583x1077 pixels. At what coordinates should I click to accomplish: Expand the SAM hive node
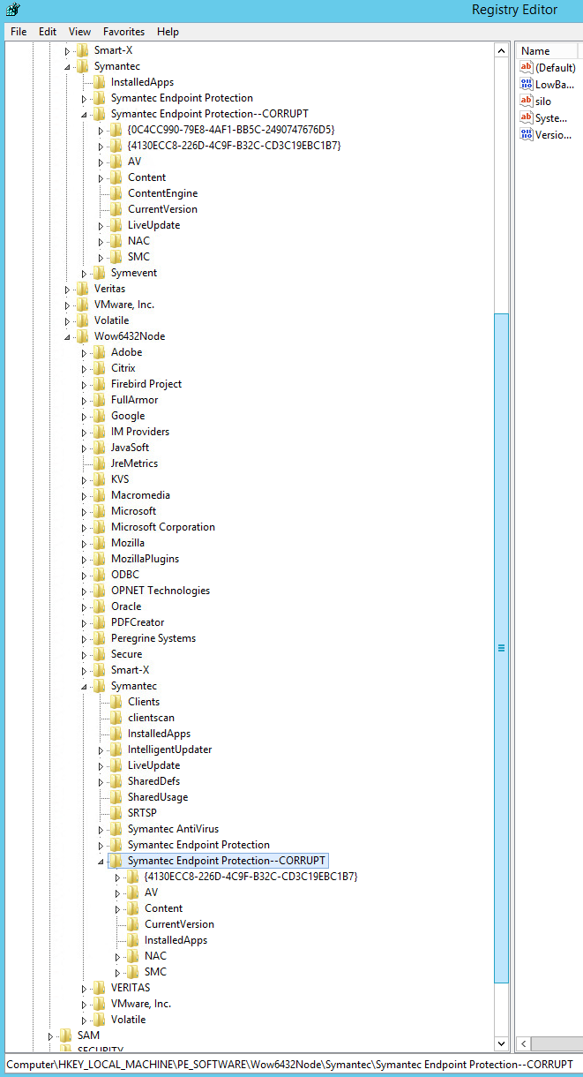51,1036
